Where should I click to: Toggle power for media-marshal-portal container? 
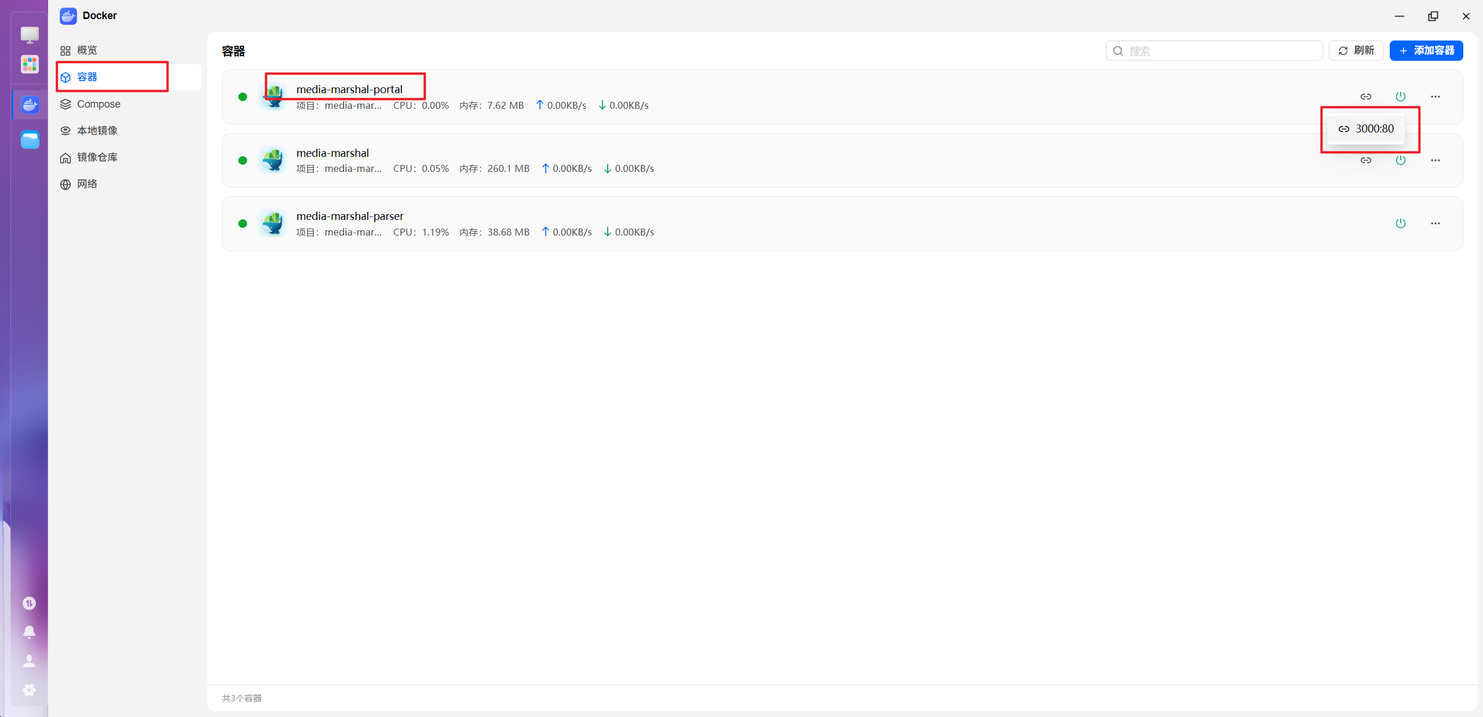point(1401,97)
